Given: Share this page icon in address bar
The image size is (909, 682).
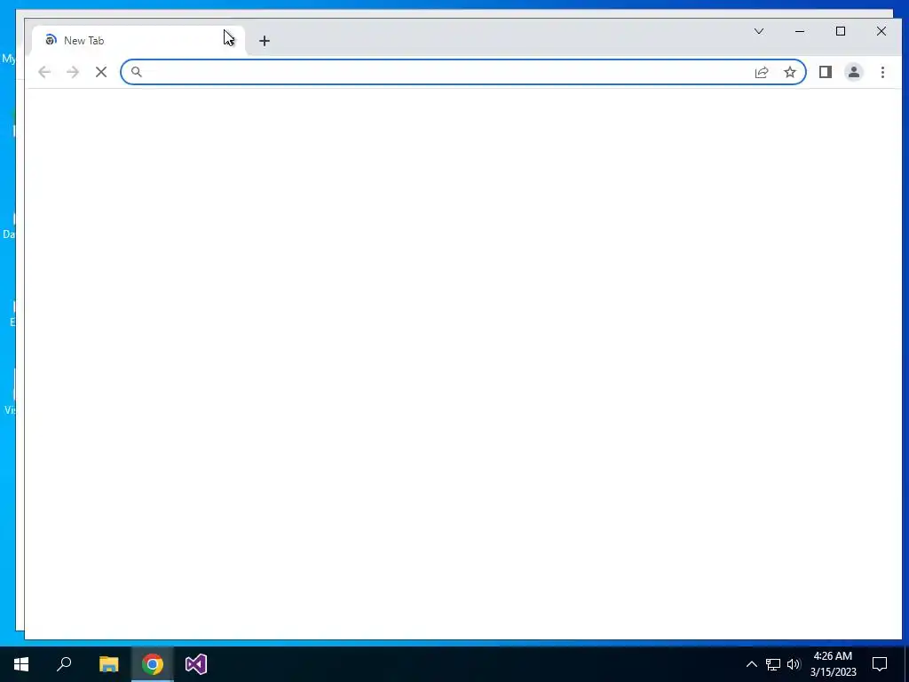Looking at the screenshot, I should [x=762, y=72].
